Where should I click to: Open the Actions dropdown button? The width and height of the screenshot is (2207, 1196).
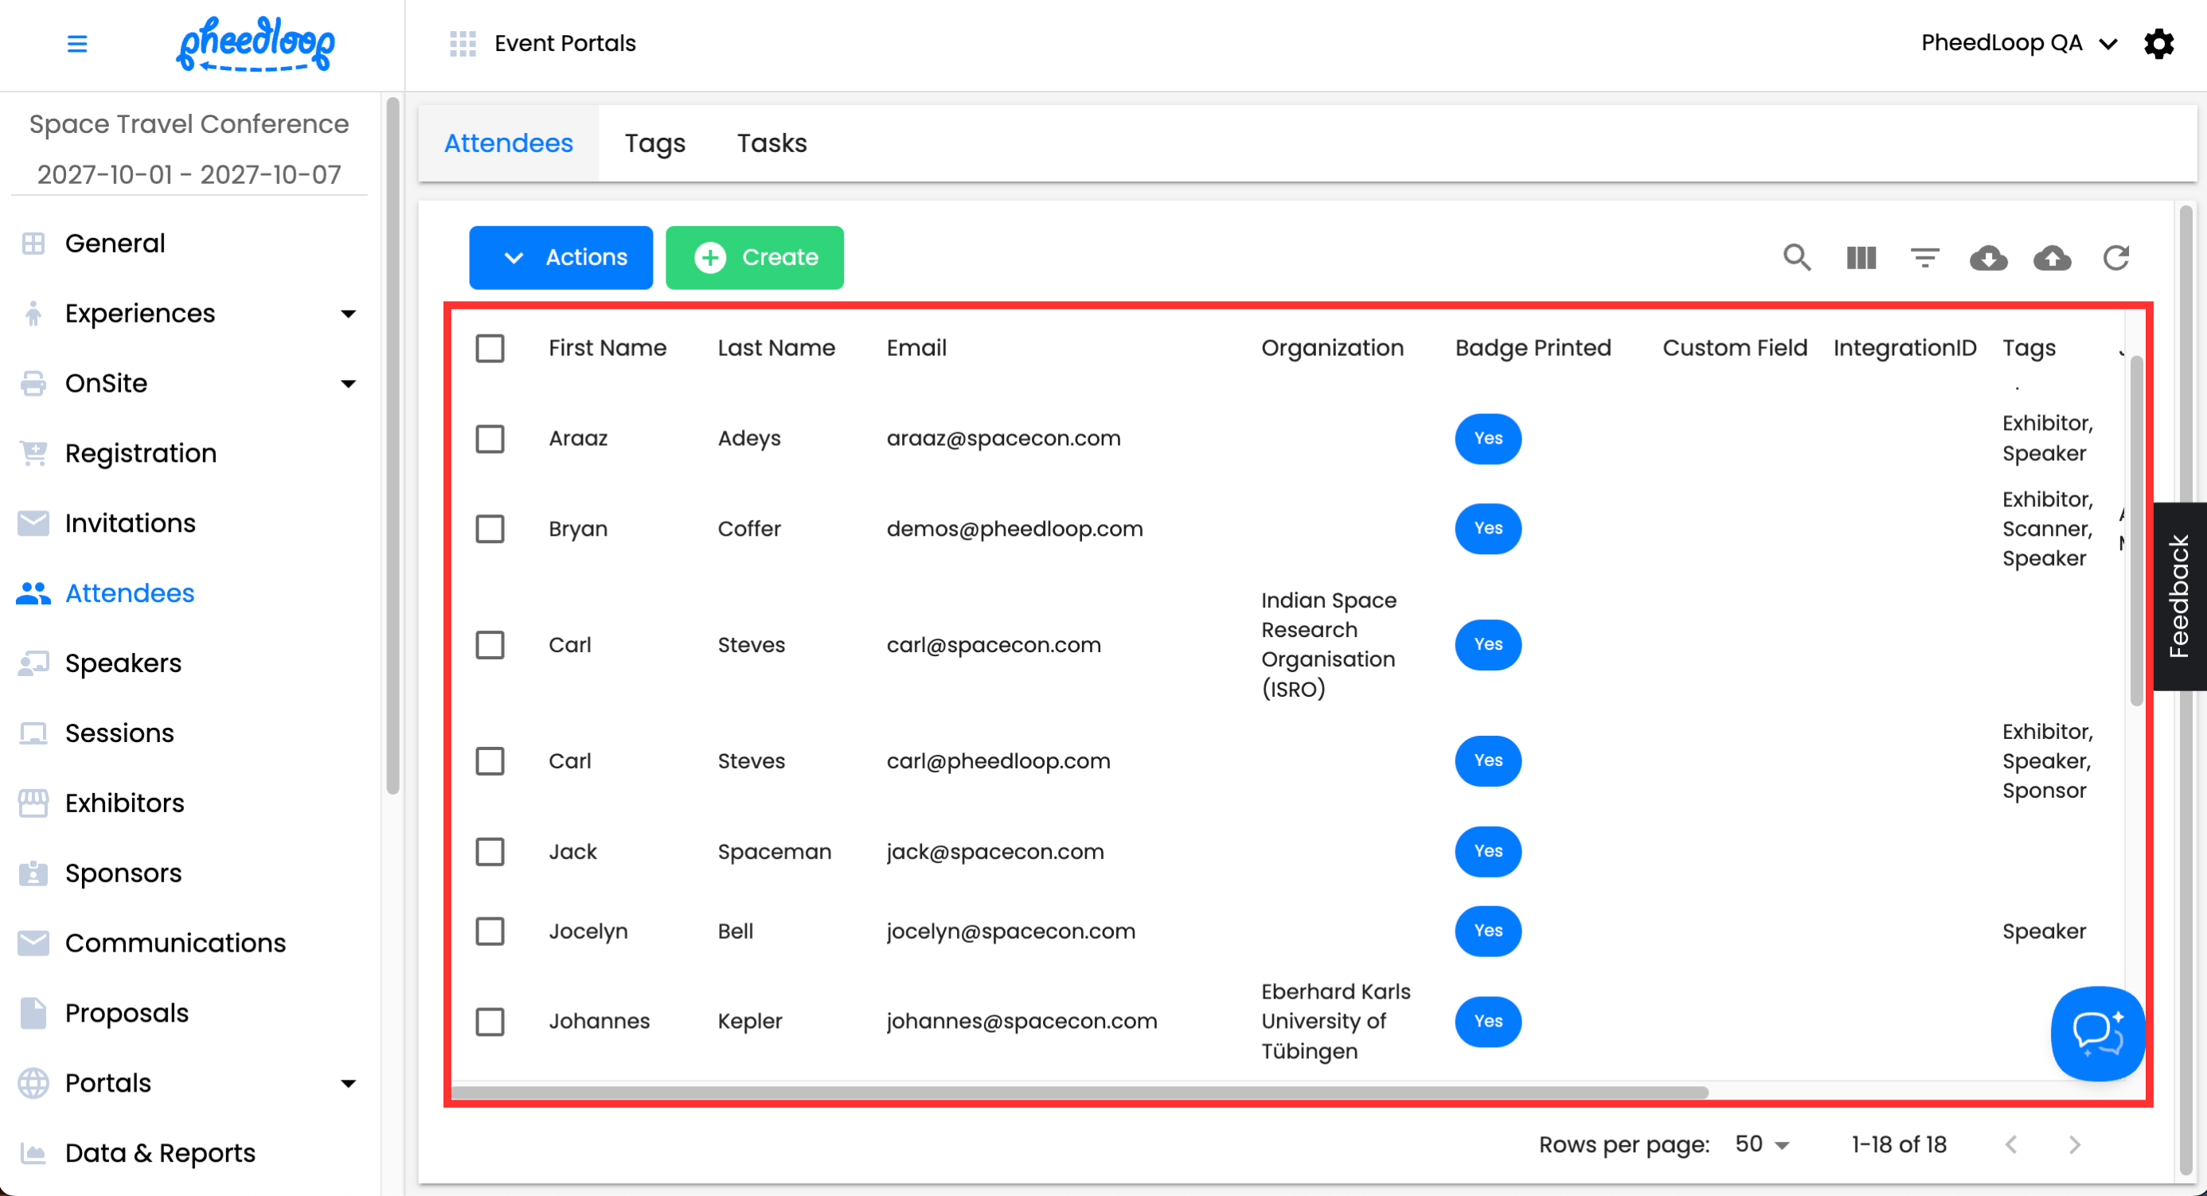pos(561,257)
